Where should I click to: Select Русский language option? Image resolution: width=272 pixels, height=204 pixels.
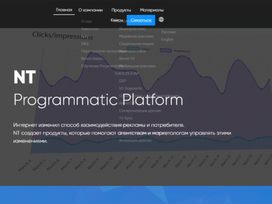(x=168, y=32)
